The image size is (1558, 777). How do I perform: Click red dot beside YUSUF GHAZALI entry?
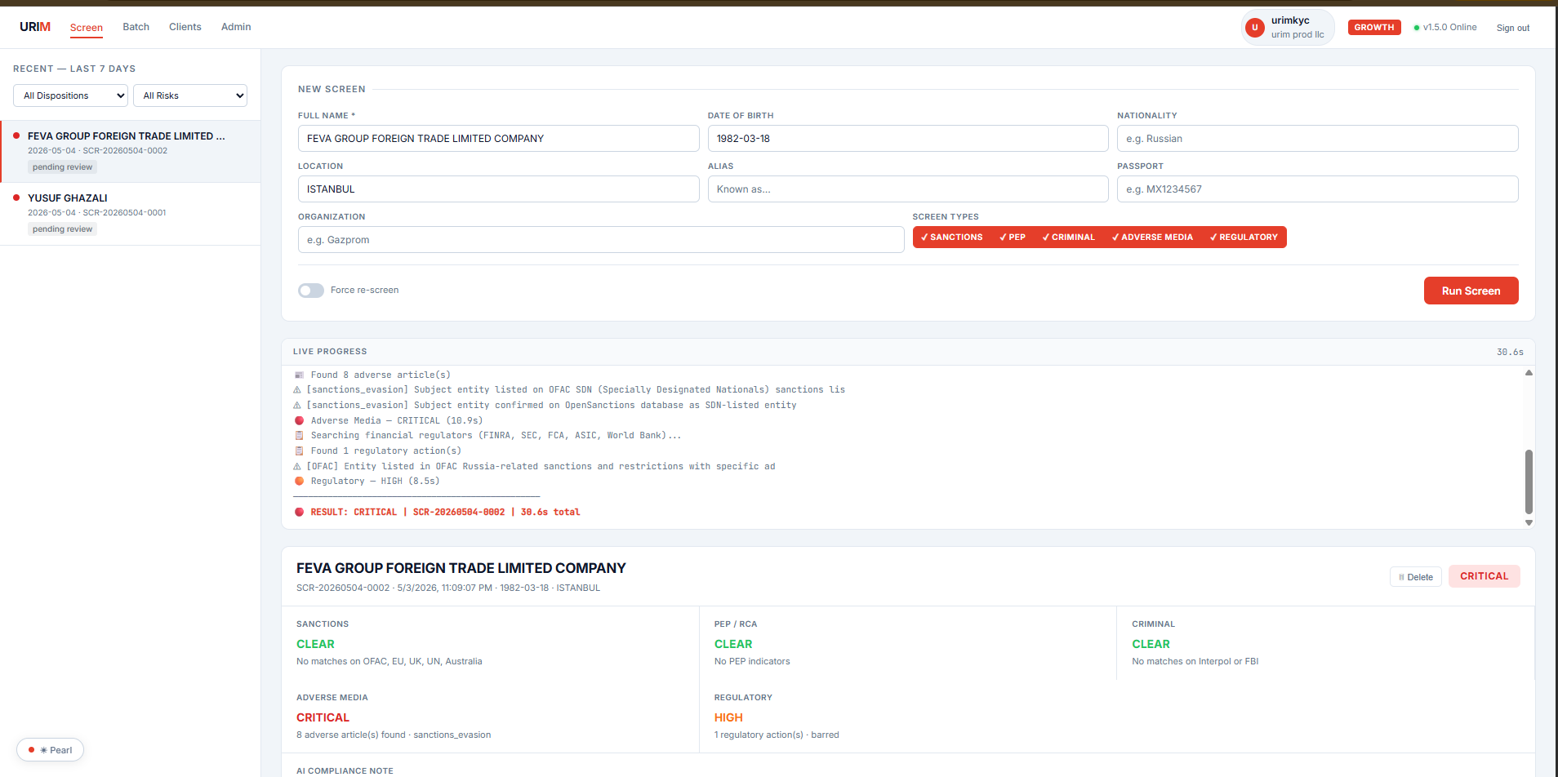click(16, 198)
